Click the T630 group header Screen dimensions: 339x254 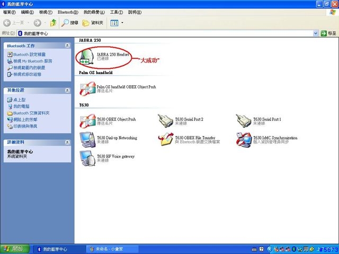tap(84, 105)
